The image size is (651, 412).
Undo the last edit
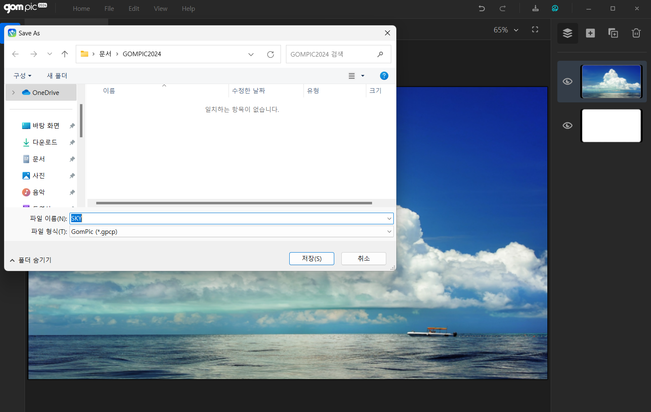pyautogui.click(x=482, y=8)
